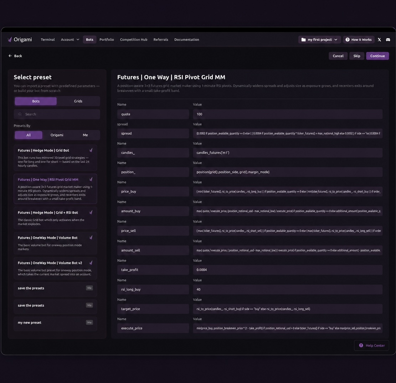Click Origami badge on OneWay Volume Bot
The image size is (396, 383).
[91, 238]
